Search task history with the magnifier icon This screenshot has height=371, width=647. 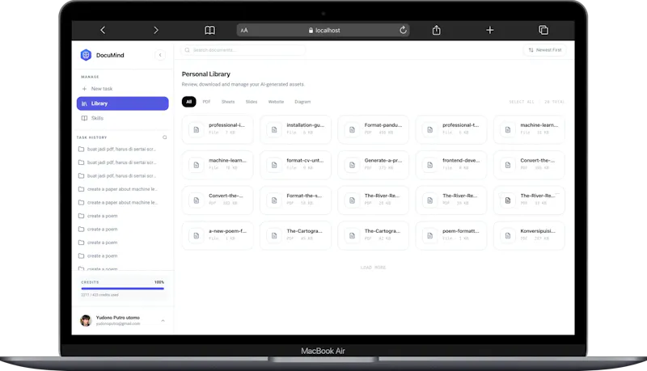[x=165, y=137]
